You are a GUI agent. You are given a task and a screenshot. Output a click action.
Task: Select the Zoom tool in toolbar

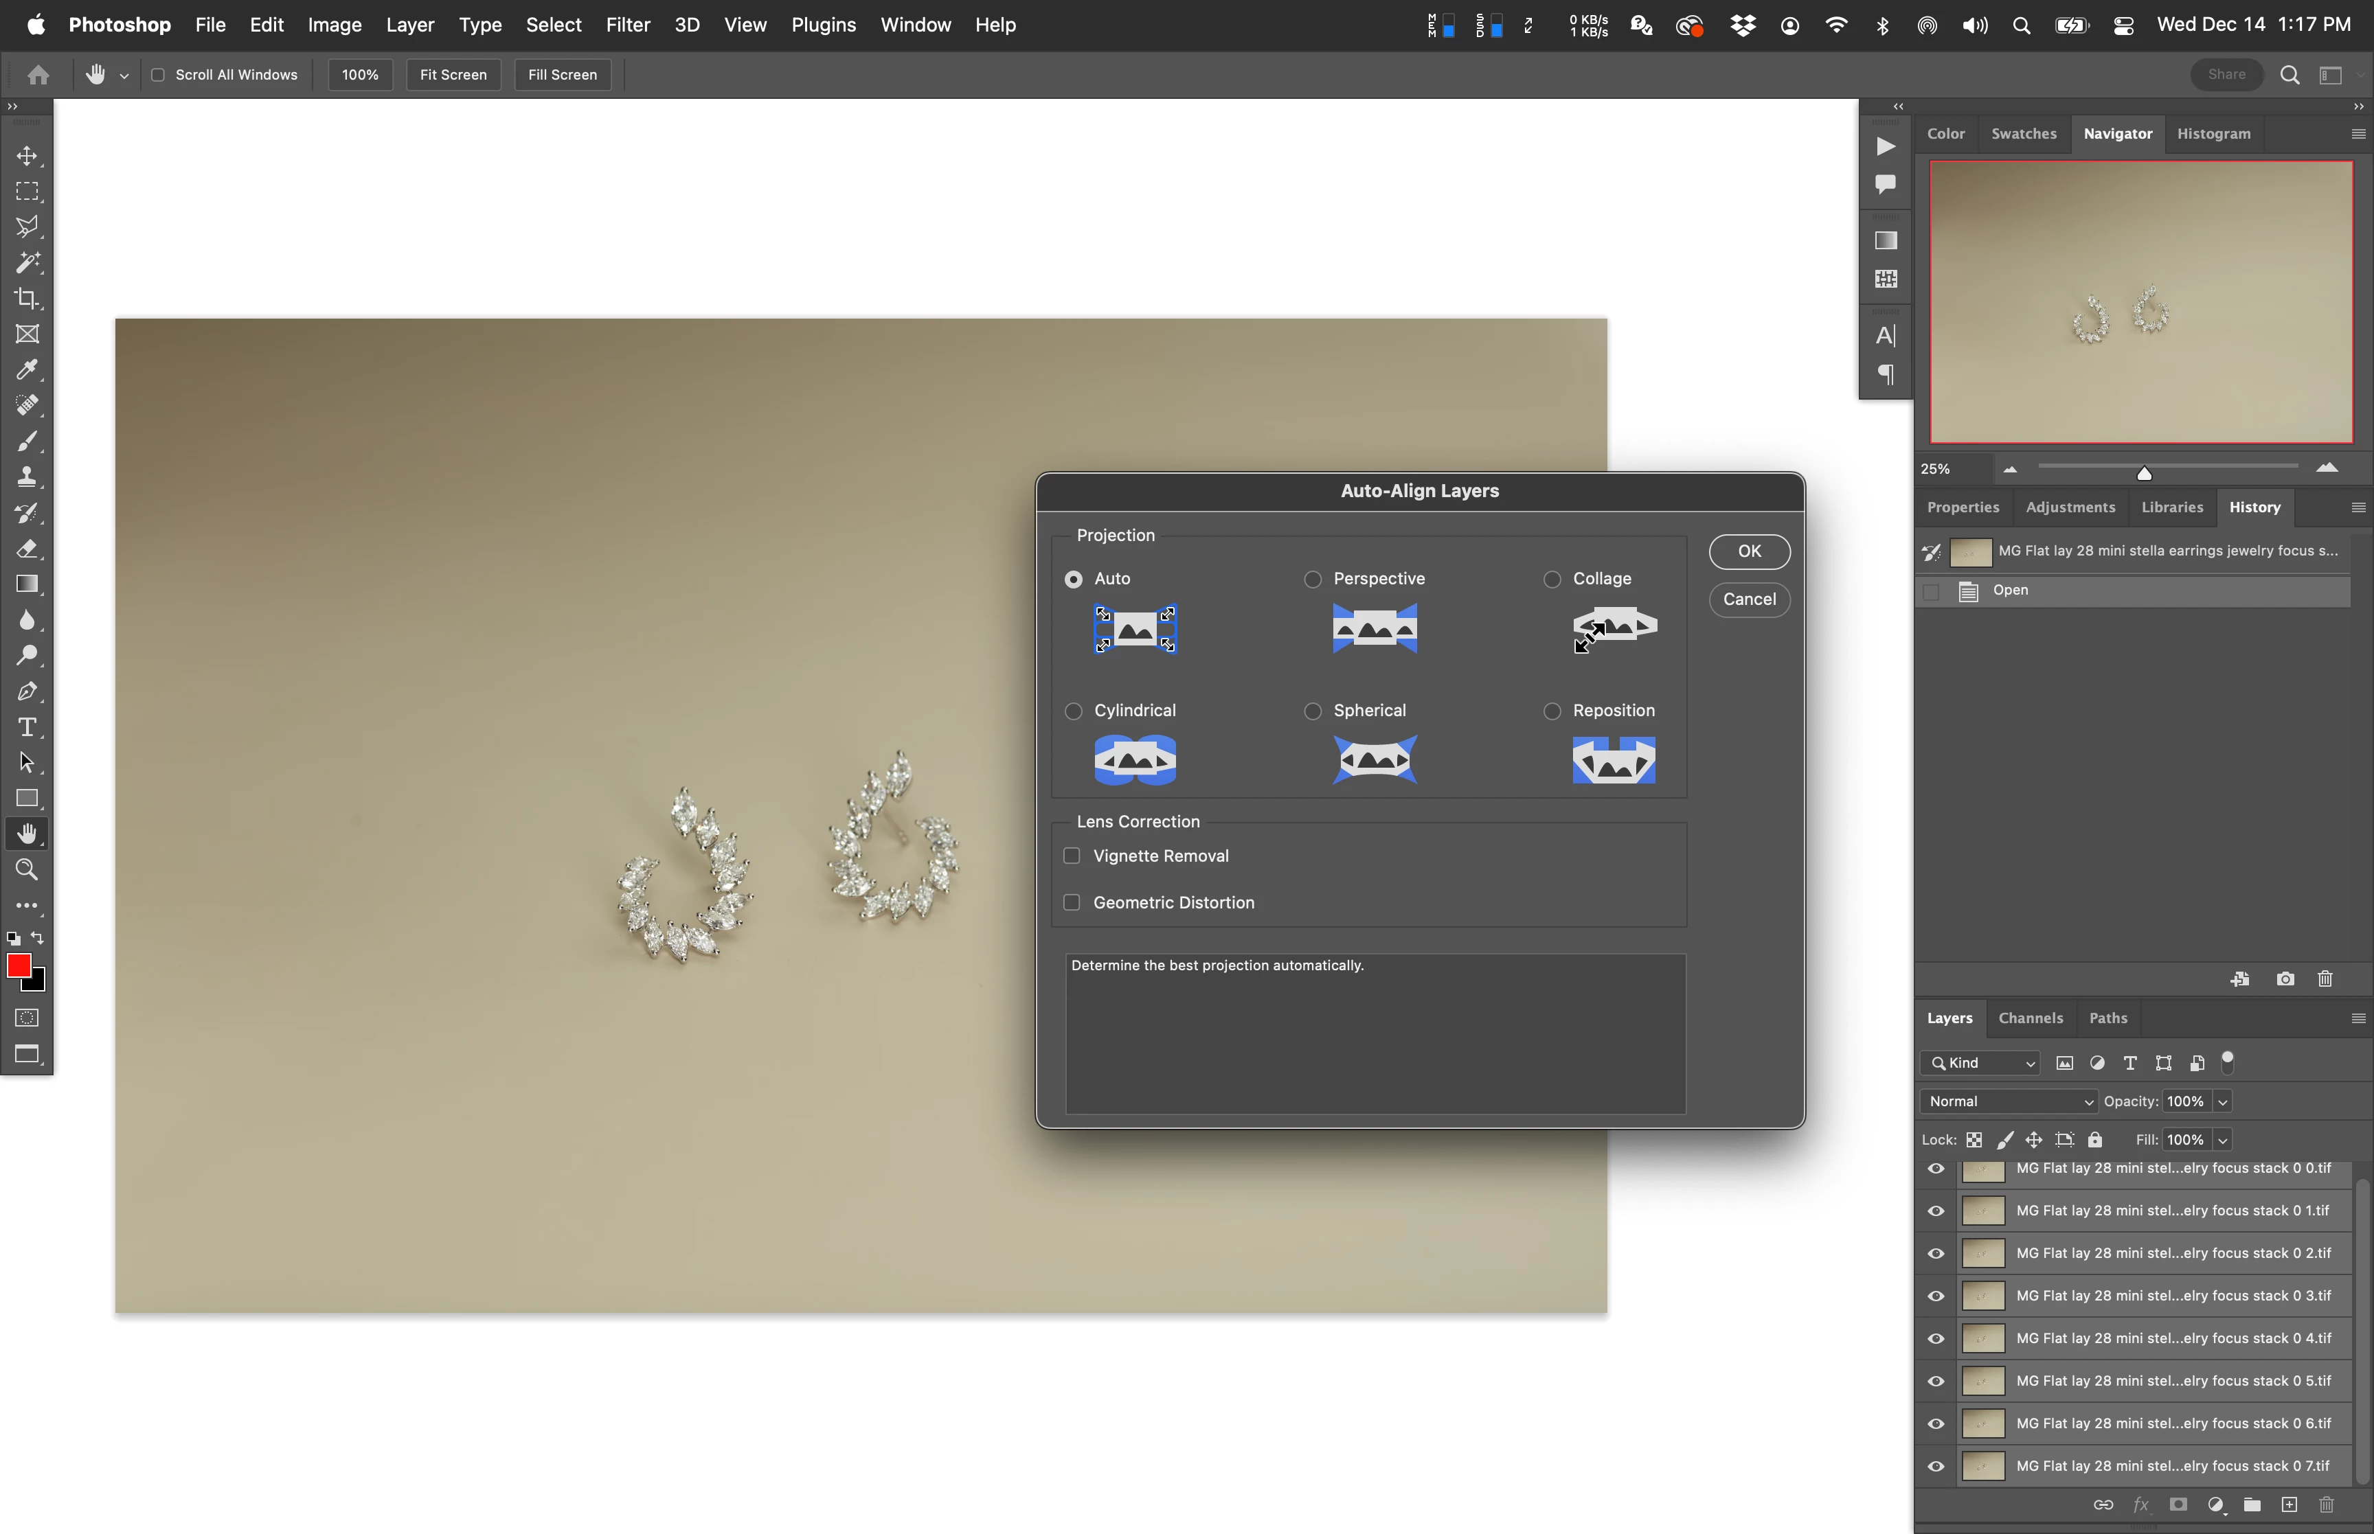click(x=27, y=869)
